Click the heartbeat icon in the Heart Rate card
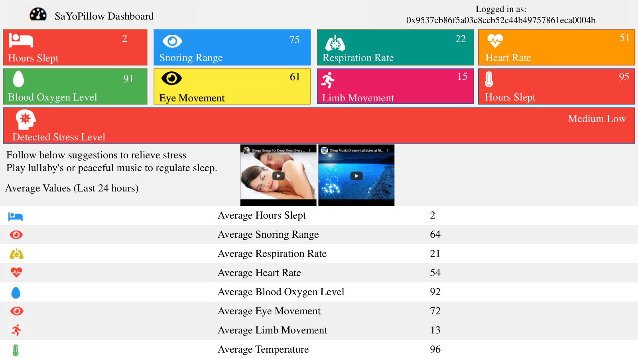The width and height of the screenshot is (638, 359). click(x=495, y=41)
